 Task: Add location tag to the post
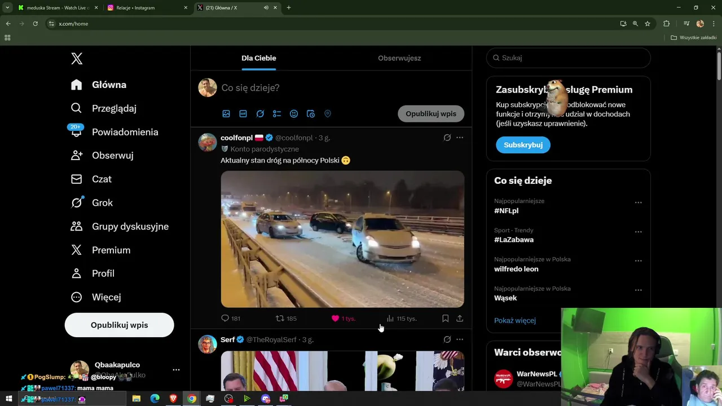(328, 114)
